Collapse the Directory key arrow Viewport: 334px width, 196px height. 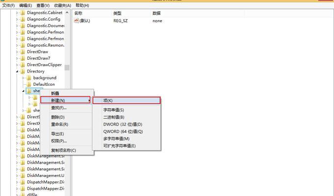[17, 72]
